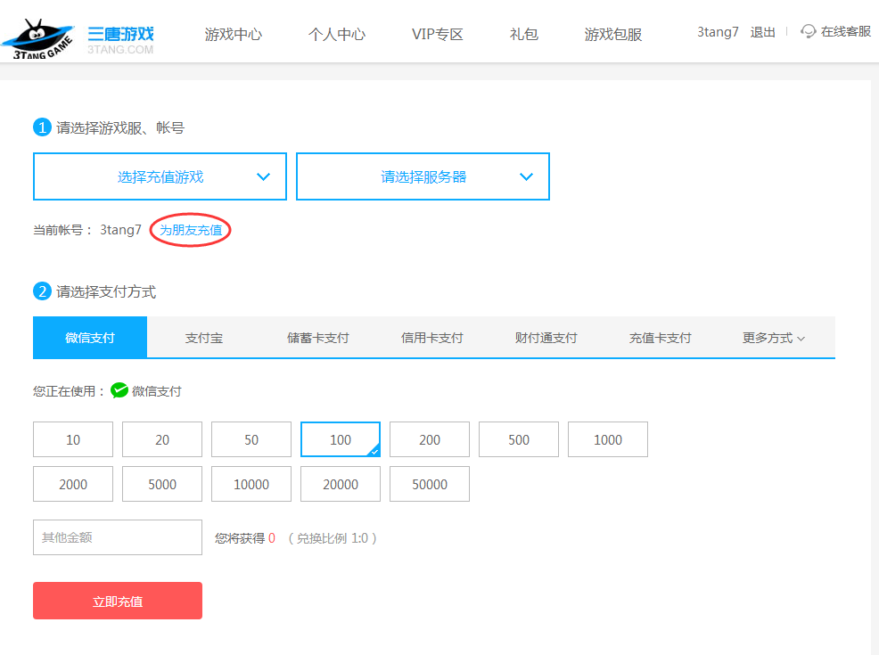Click the 三唐游戏 site title
The image size is (879, 655).
tap(120, 34)
